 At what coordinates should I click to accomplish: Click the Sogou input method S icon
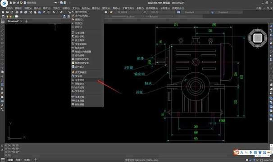(236, 153)
